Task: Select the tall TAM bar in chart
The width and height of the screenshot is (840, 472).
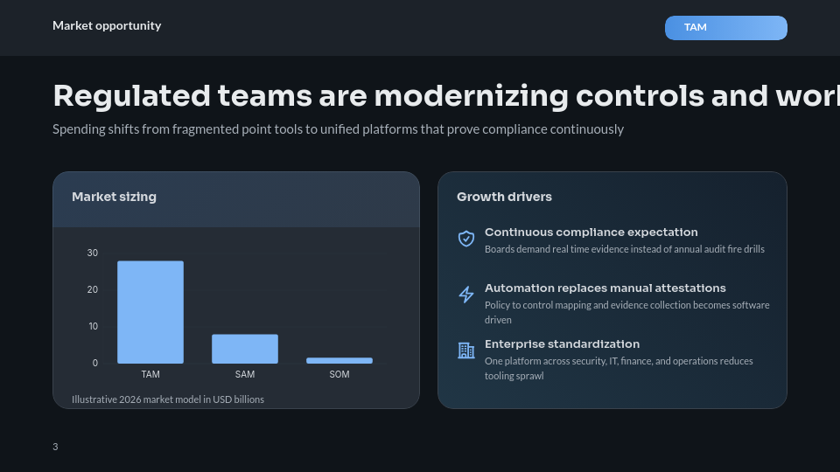Action: click(150, 312)
